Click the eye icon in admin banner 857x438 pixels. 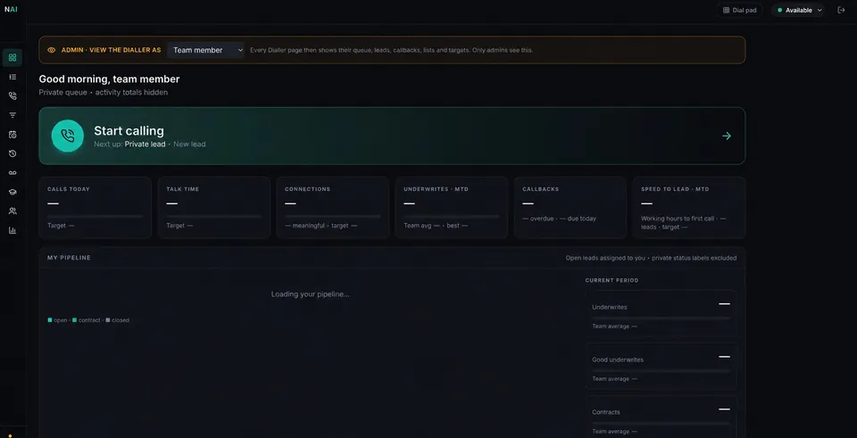[x=52, y=50]
